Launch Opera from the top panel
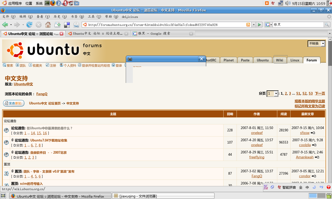 point(65,3)
